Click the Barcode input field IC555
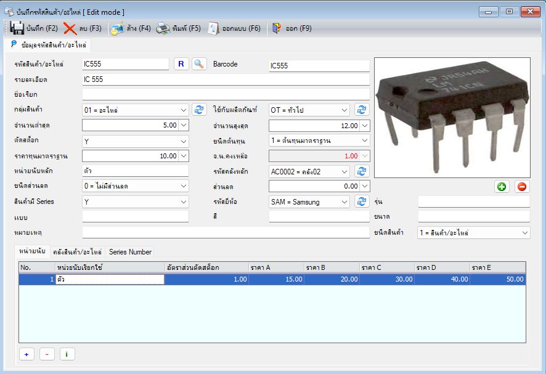The height and width of the screenshot is (374, 546). [319, 65]
